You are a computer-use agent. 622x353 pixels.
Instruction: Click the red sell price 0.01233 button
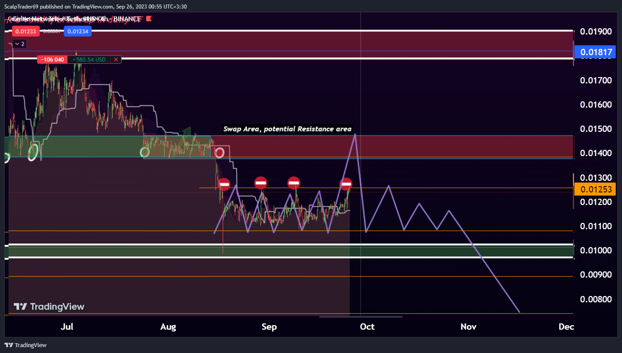tap(26, 31)
